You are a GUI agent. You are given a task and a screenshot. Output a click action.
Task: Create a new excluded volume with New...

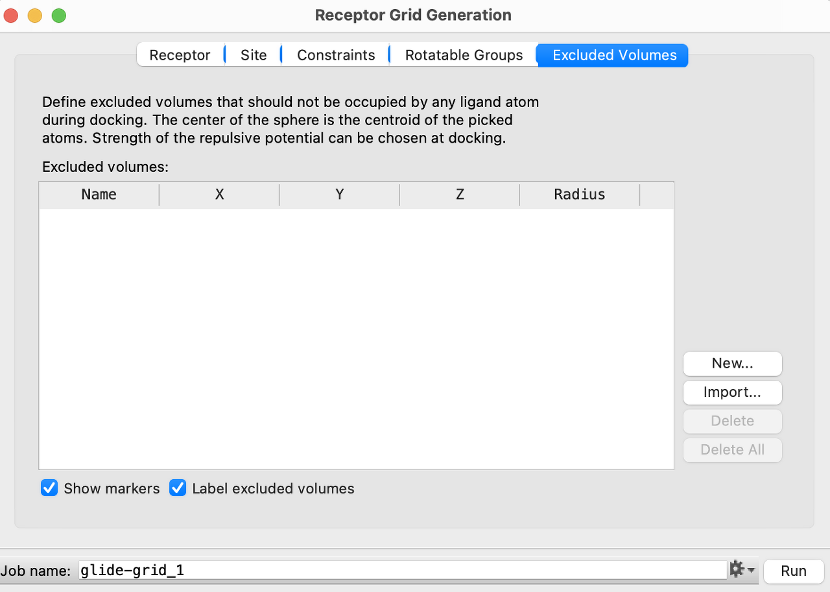pyautogui.click(x=733, y=364)
